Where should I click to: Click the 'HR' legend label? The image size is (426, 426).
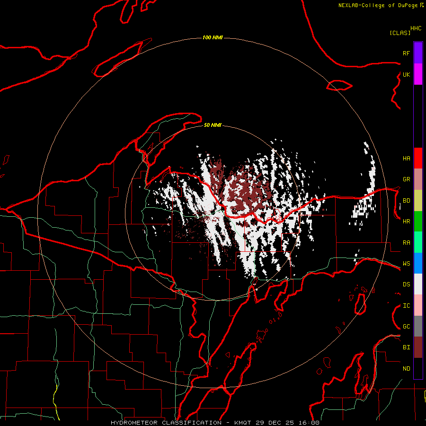[x=406, y=222]
